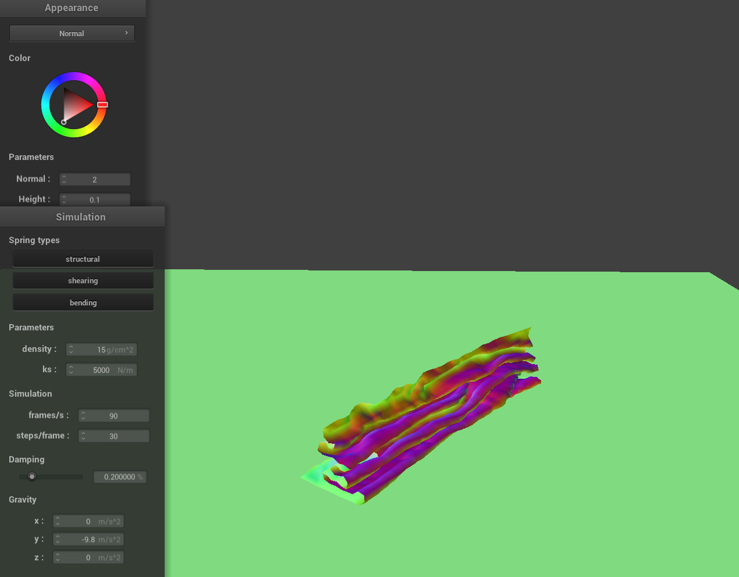The image size is (739, 577).
Task: Click the density stepper arrows
Action: click(71, 350)
